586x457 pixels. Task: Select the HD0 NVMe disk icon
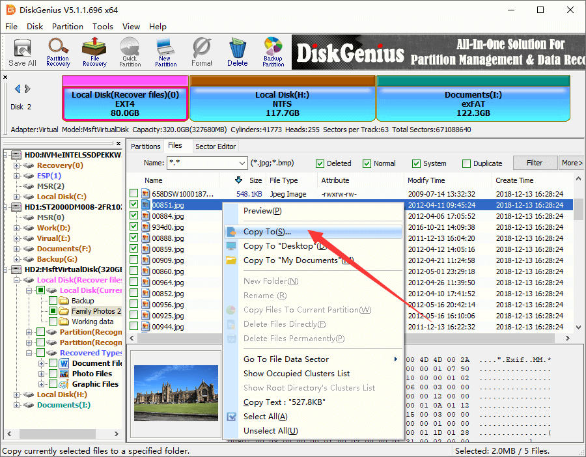16,155
